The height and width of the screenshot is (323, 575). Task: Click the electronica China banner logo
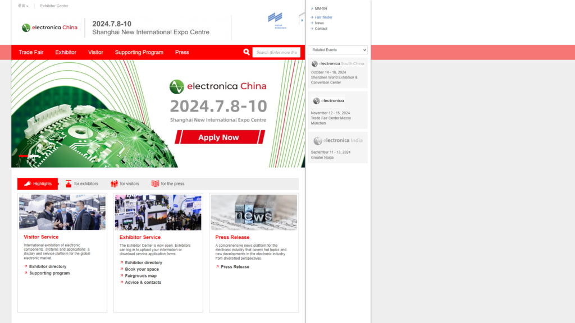click(218, 87)
